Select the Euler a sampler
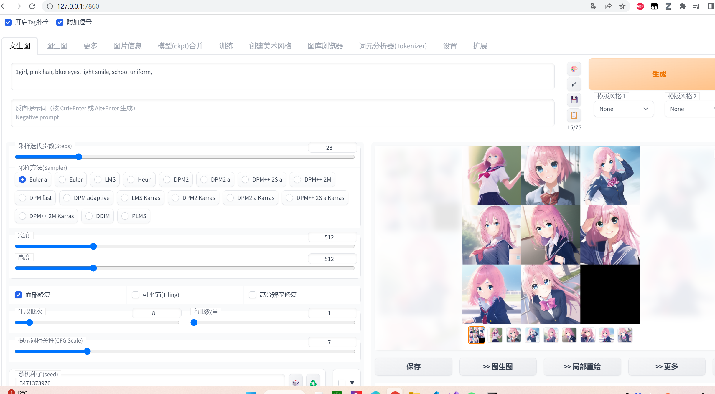 coord(33,179)
